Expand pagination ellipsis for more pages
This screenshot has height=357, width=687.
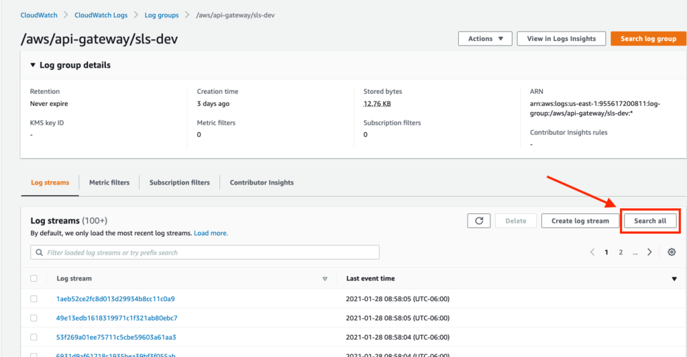(635, 252)
